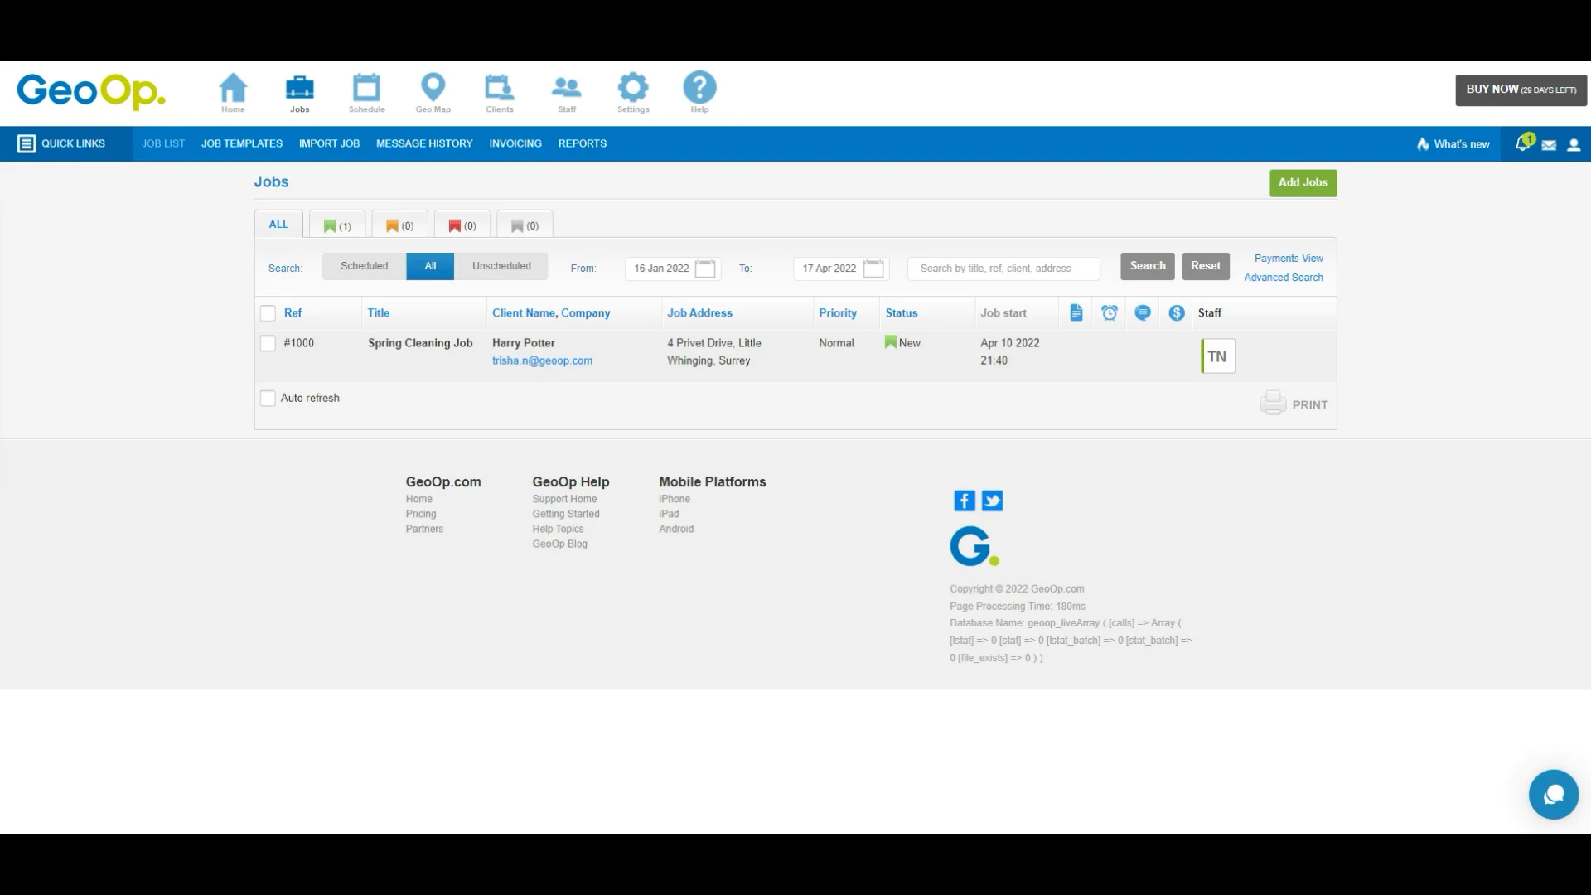Open the To date calendar picker

pyautogui.click(x=874, y=268)
